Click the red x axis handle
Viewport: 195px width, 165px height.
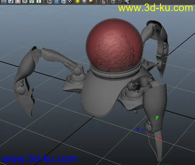tap(160, 139)
